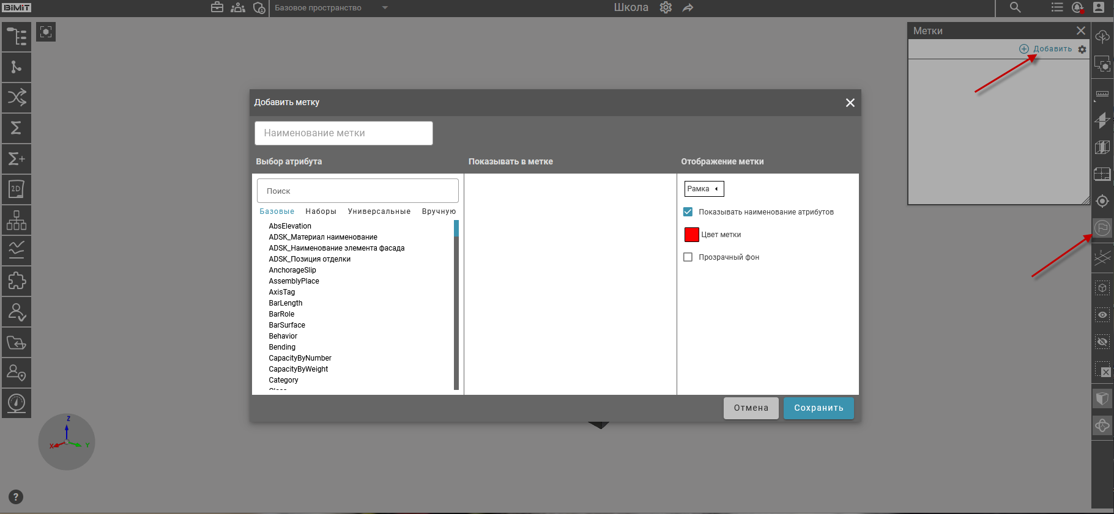Open the 'Рамка' display style dropdown

pos(704,189)
